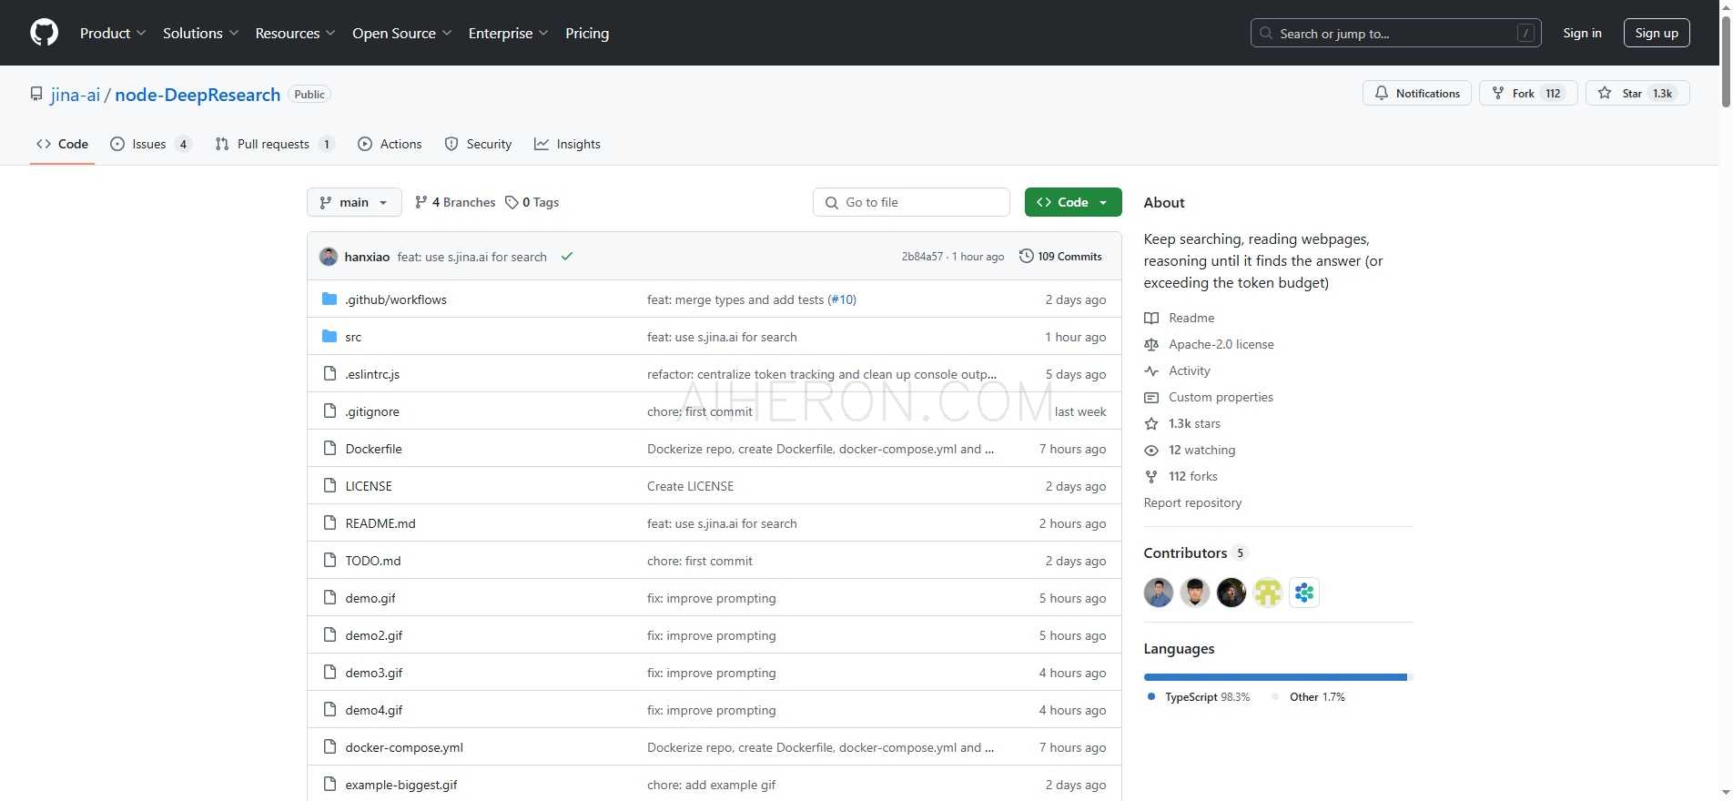Open the Security tab

point(478,144)
